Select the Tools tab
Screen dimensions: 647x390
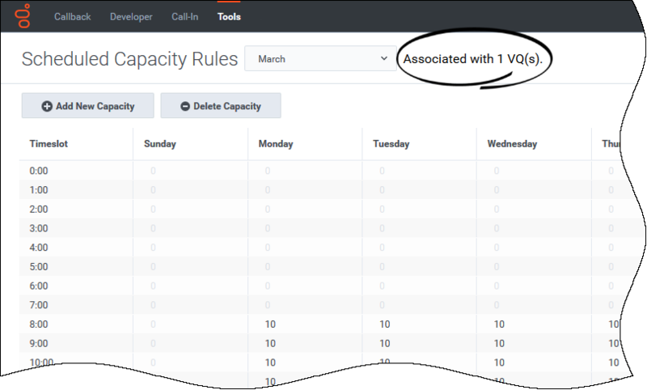[x=229, y=17]
